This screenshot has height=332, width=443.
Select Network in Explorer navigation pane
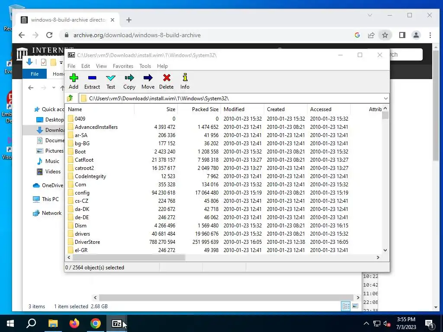[47, 213]
